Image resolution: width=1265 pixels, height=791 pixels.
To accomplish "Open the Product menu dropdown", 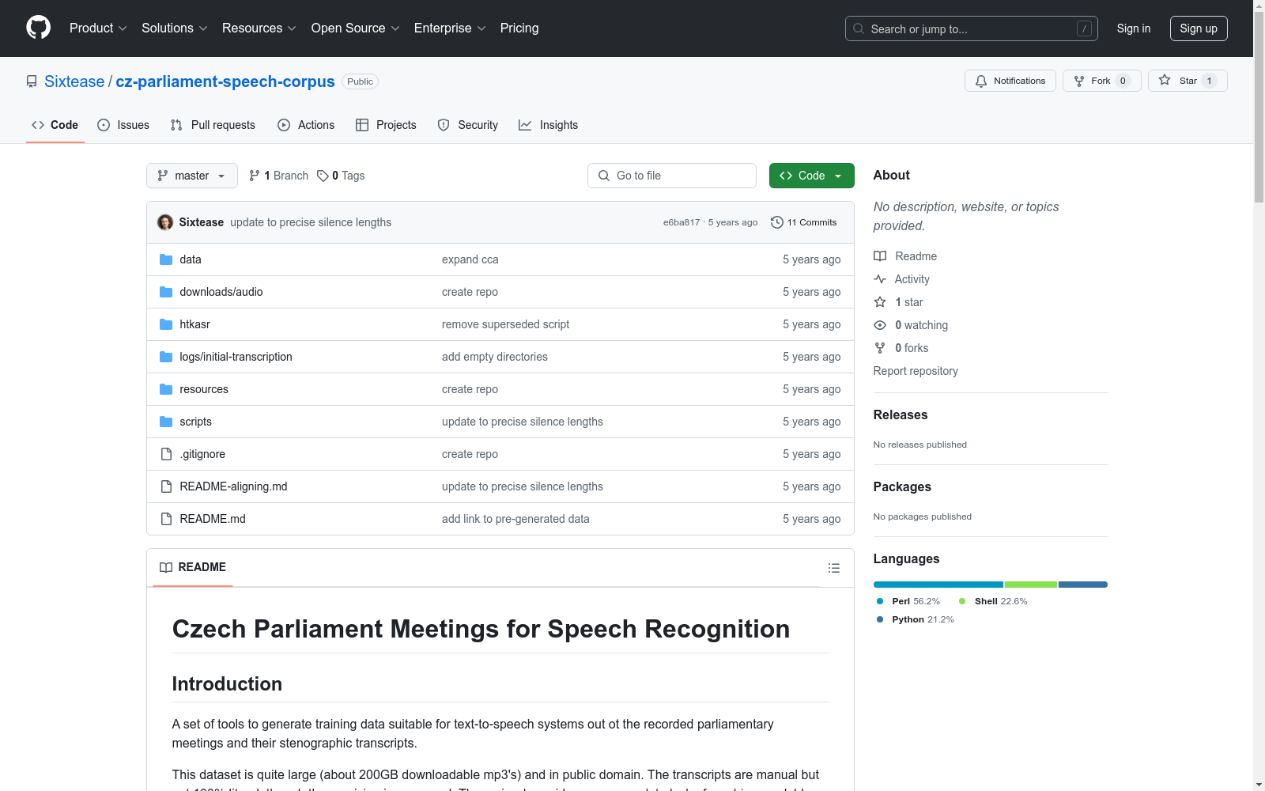I will click(98, 28).
